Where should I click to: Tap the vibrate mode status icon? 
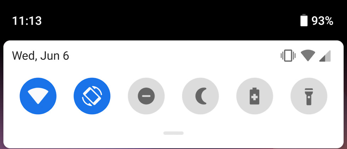pos(288,56)
